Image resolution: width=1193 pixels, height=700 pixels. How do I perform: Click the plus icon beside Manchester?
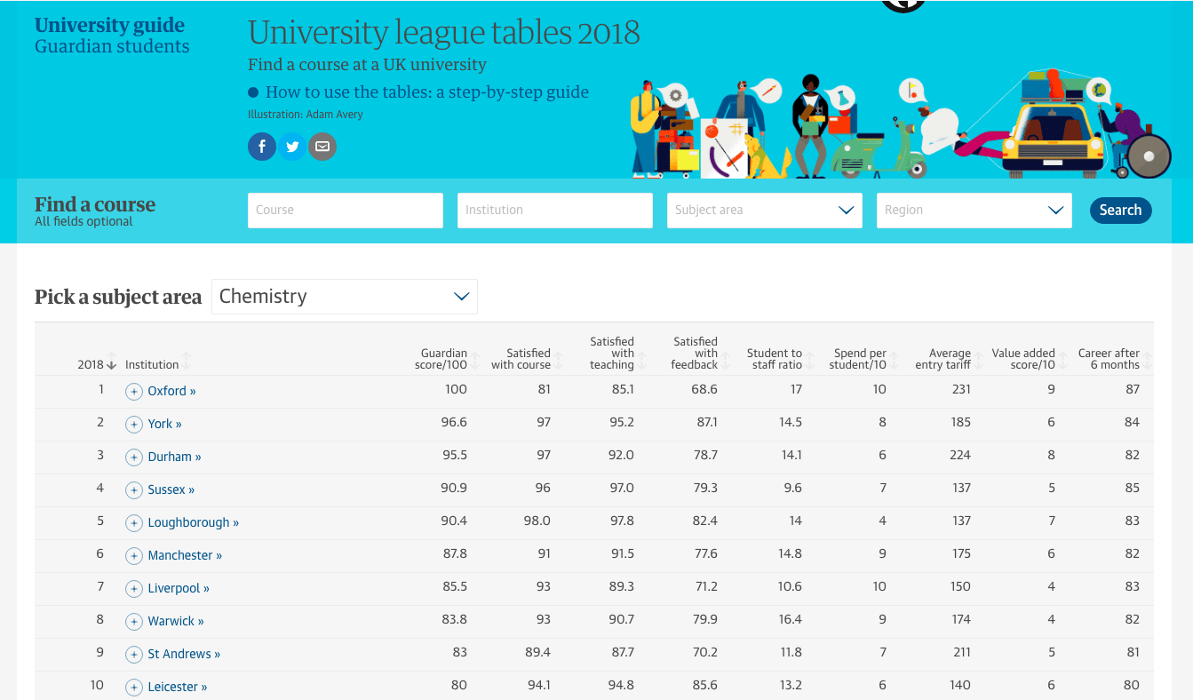(134, 556)
